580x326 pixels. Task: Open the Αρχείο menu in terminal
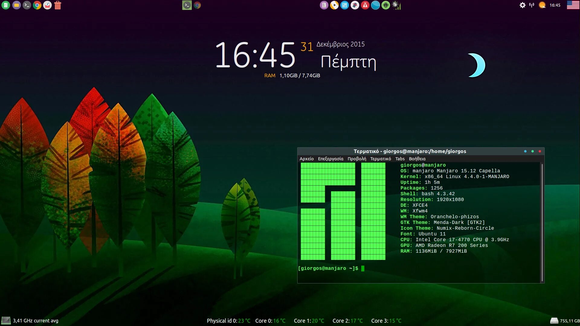pyautogui.click(x=306, y=159)
